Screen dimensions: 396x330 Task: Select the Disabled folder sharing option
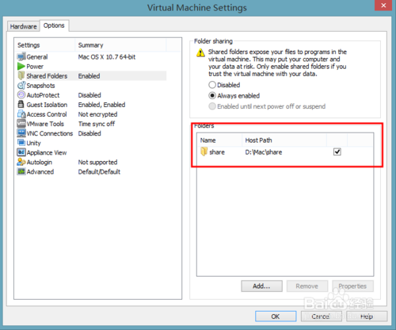click(224, 85)
